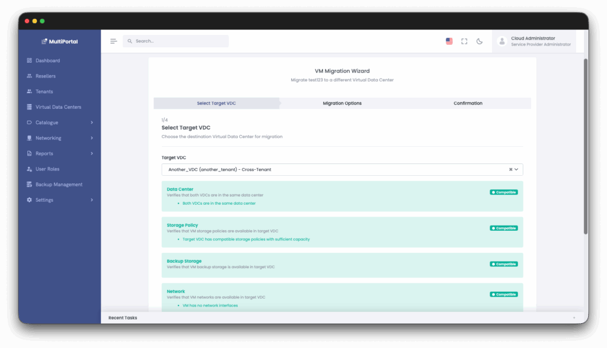
Task: Toggle the sidebar with hamburger menu
Action: 113,41
